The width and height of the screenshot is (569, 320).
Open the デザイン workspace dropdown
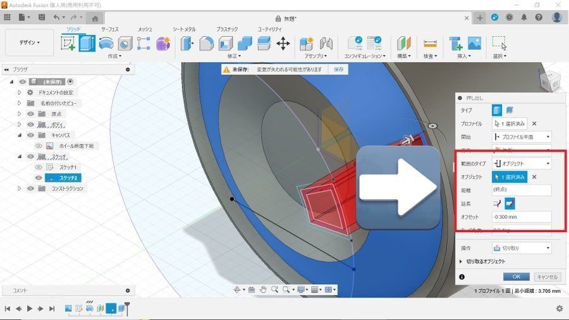pyautogui.click(x=29, y=42)
